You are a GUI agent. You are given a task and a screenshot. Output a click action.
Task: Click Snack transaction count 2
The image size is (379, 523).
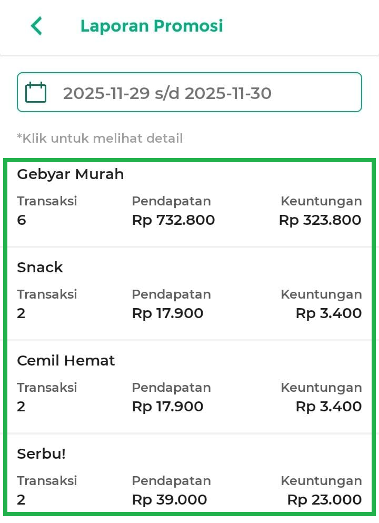(21, 313)
